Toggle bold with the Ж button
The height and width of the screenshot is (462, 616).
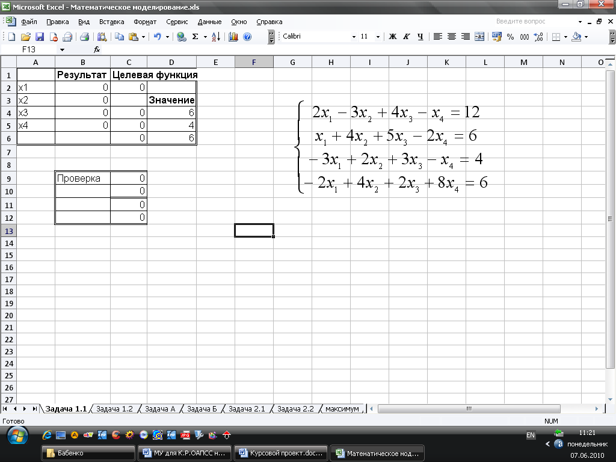pyautogui.click(x=392, y=37)
